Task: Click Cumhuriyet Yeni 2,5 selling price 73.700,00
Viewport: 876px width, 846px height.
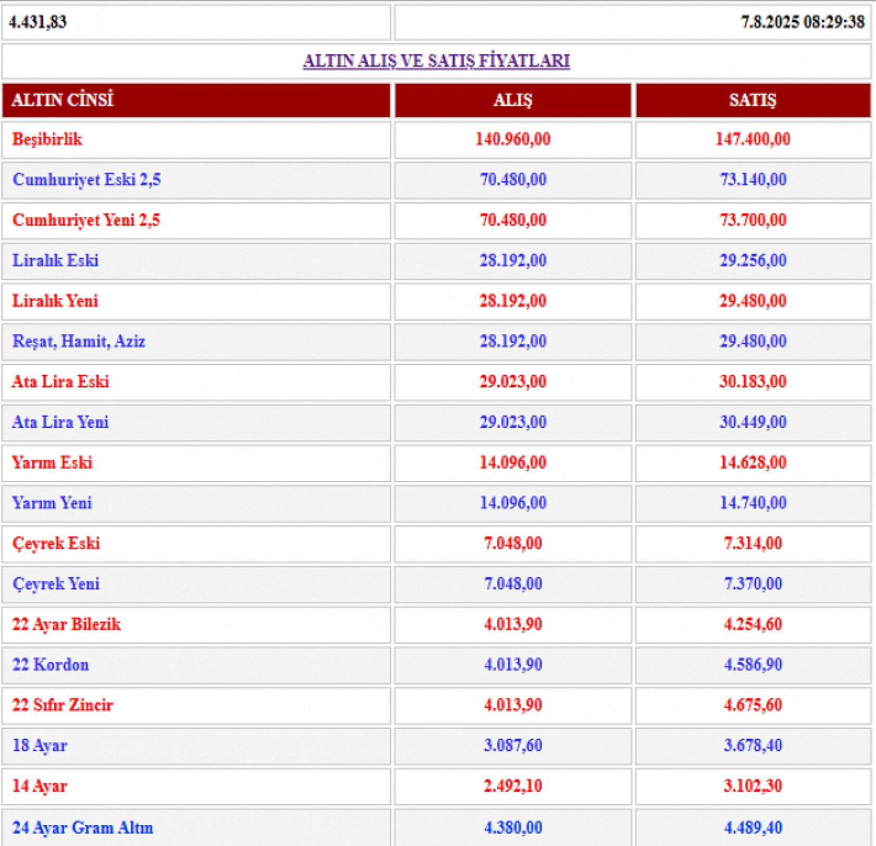Action: coord(753,220)
